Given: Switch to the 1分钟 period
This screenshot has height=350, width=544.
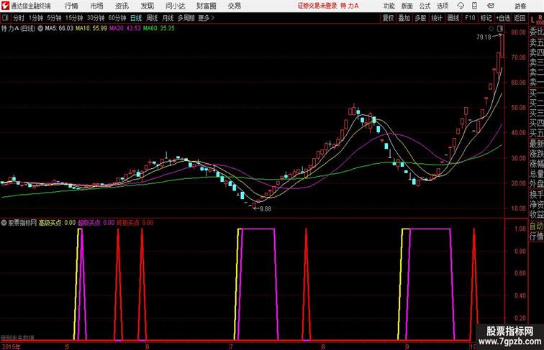Looking at the screenshot, I should click(x=36, y=18).
